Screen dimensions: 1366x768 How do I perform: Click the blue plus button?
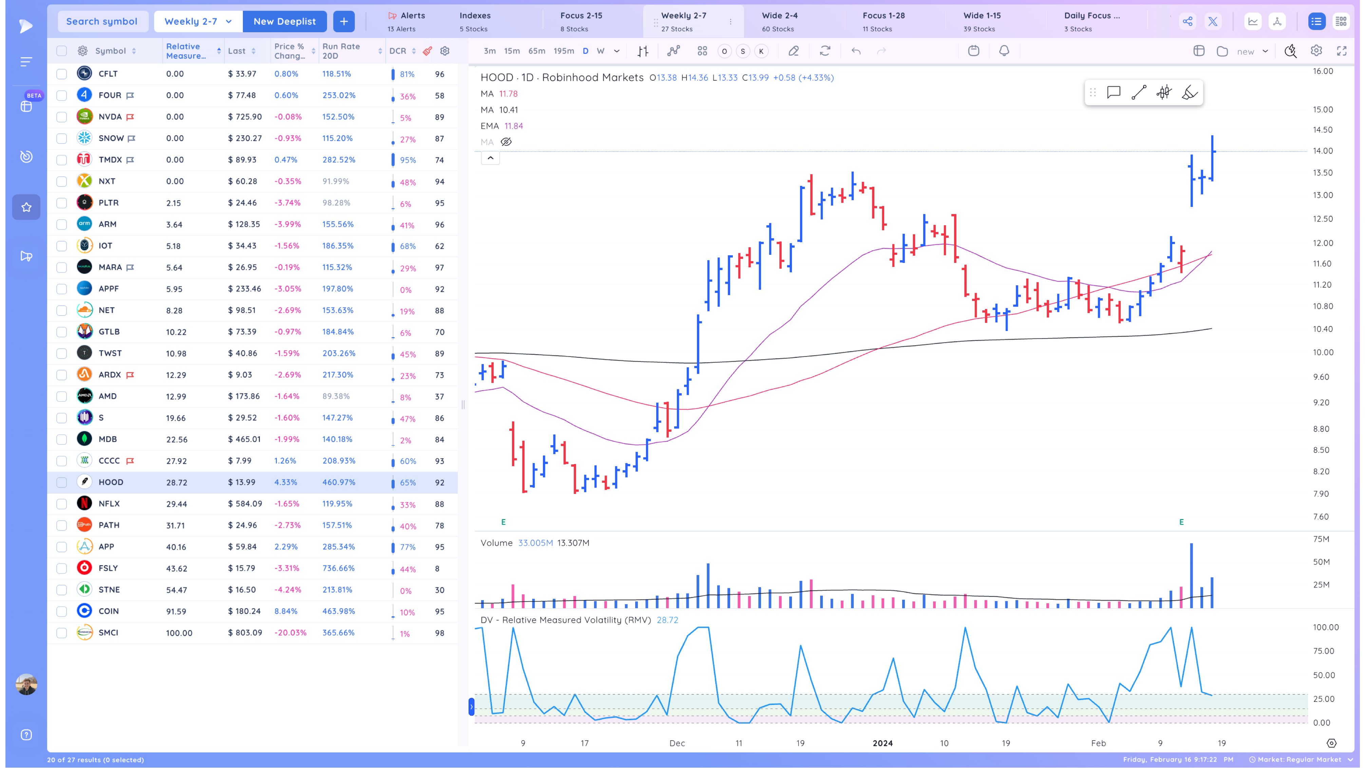(x=344, y=21)
